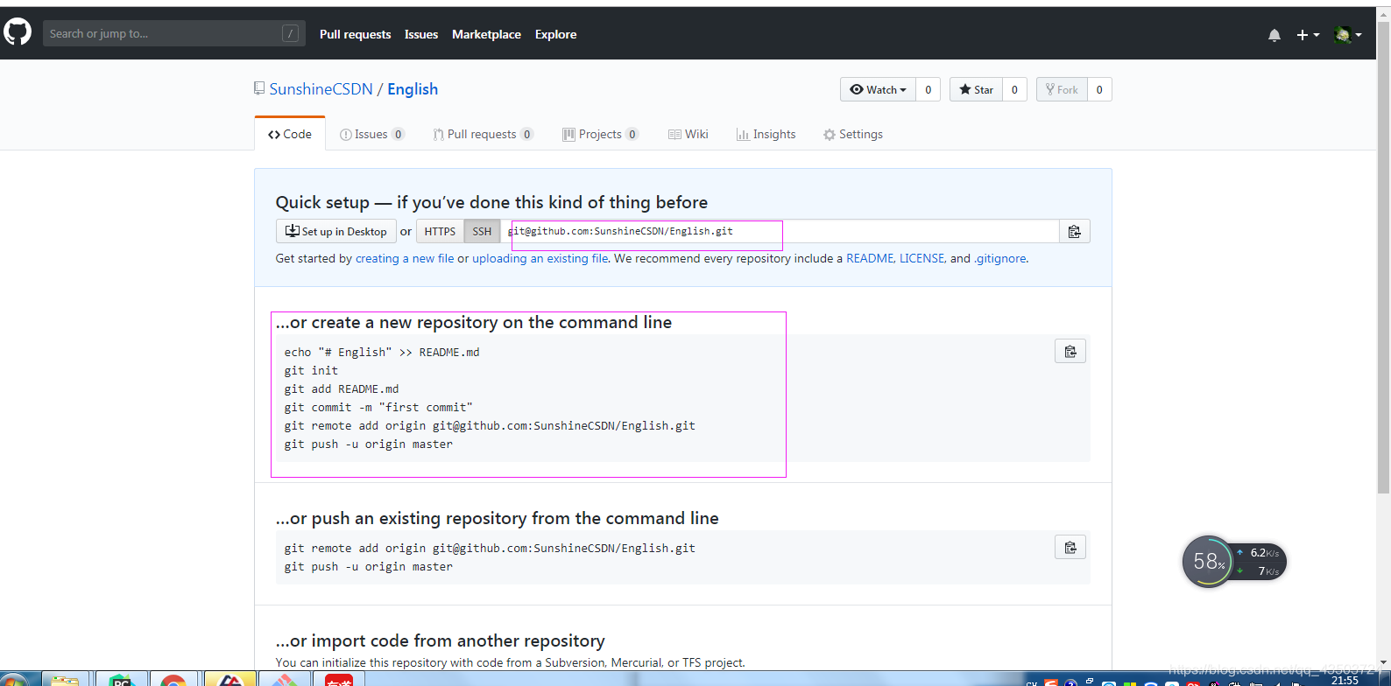Expand the Watch dropdown button
This screenshot has width=1391, height=686.
point(878,89)
